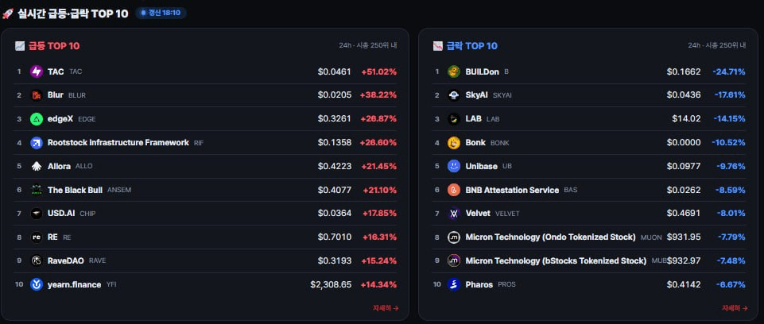This screenshot has width=764, height=324.
Task: Click the TAC coin icon
Action: pyautogui.click(x=37, y=71)
